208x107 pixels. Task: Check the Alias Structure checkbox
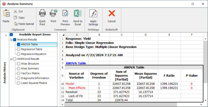pos(19,64)
